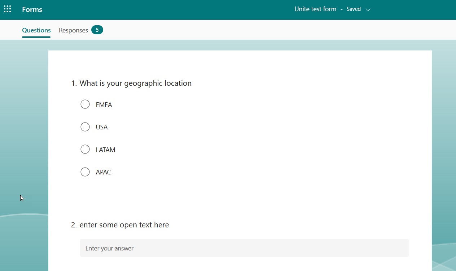Select the APAC radio button circle
This screenshot has width=456, height=271.
point(85,172)
